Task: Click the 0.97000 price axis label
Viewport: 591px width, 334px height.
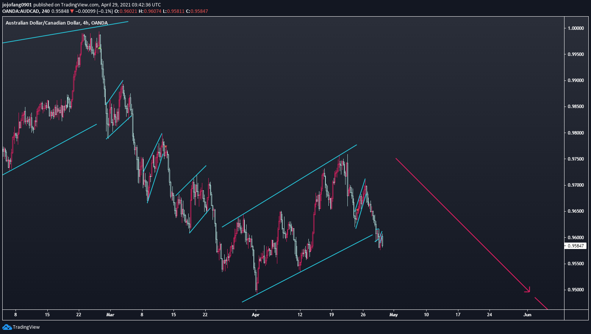Action: 575,185
